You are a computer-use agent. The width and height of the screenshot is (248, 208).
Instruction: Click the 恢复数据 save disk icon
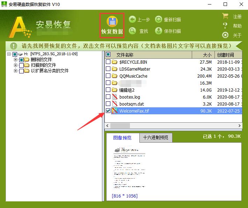(112, 21)
